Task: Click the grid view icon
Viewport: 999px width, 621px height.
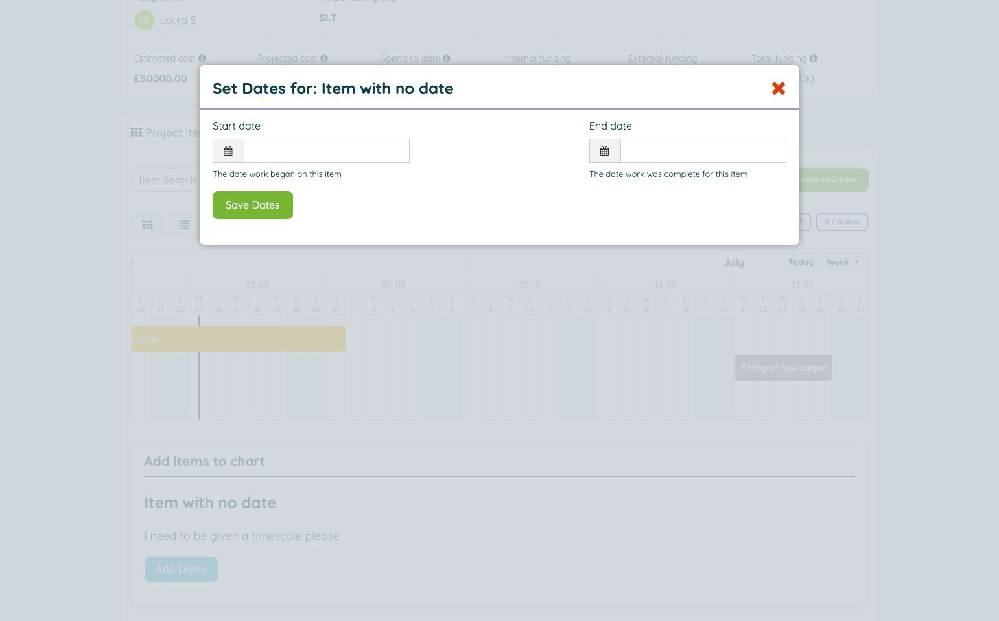Action: tap(148, 225)
